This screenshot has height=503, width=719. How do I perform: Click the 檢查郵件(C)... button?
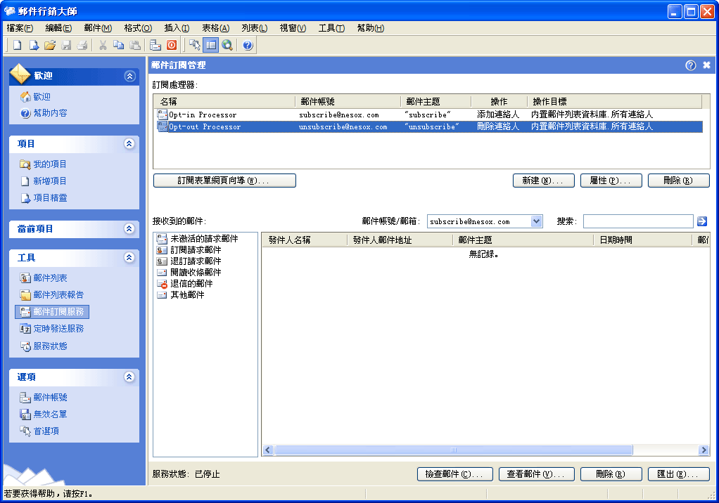(x=454, y=474)
